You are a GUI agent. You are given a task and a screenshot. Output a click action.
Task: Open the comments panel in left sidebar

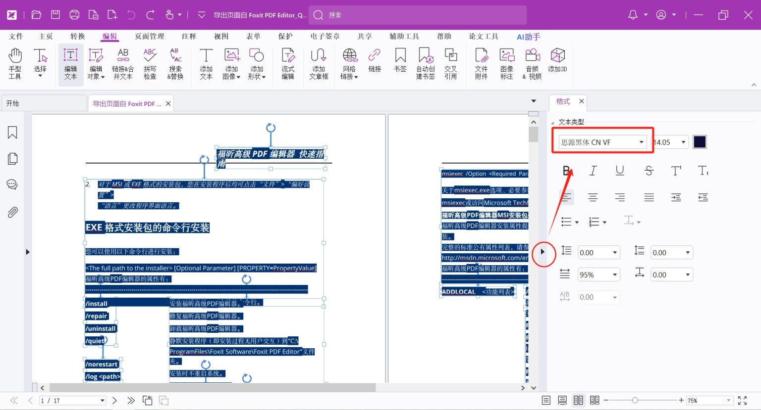click(12, 184)
